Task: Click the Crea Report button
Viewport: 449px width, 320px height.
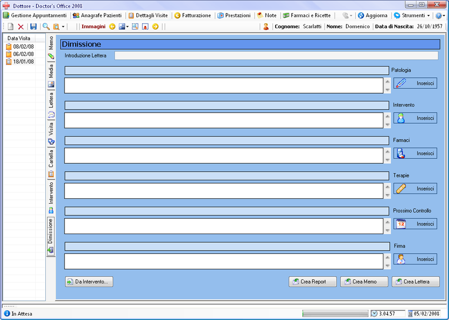Action: [x=312, y=282]
